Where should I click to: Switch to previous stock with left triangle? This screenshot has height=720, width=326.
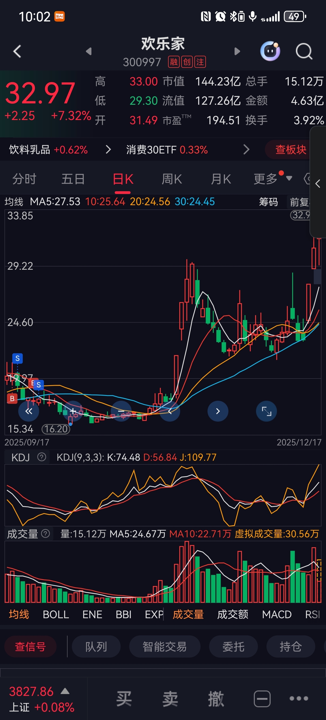(89, 51)
